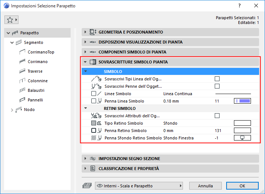This screenshot has width=265, height=194.
Task: Expand Componenti Simbolo di Pianta panel
Action: (x=85, y=52)
